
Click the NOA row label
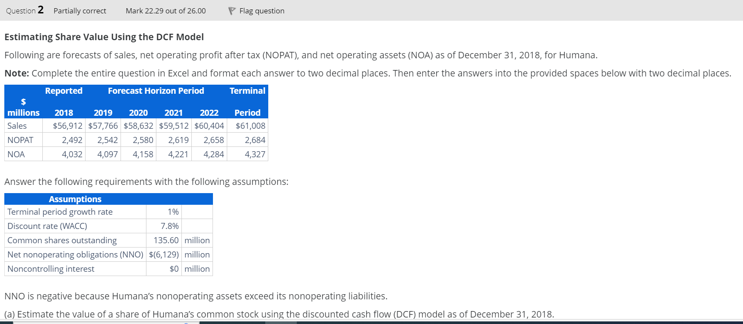click(x=15, y=154)
